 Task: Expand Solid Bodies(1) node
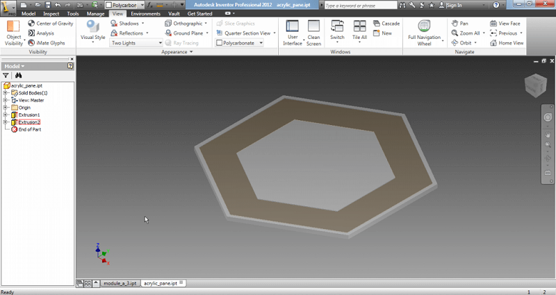coord(6,93)
